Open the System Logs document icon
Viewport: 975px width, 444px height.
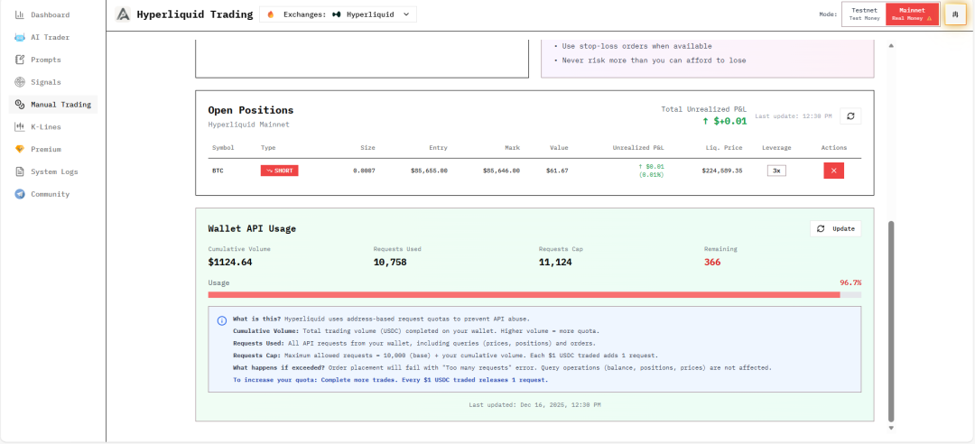(x=19, y=171)
